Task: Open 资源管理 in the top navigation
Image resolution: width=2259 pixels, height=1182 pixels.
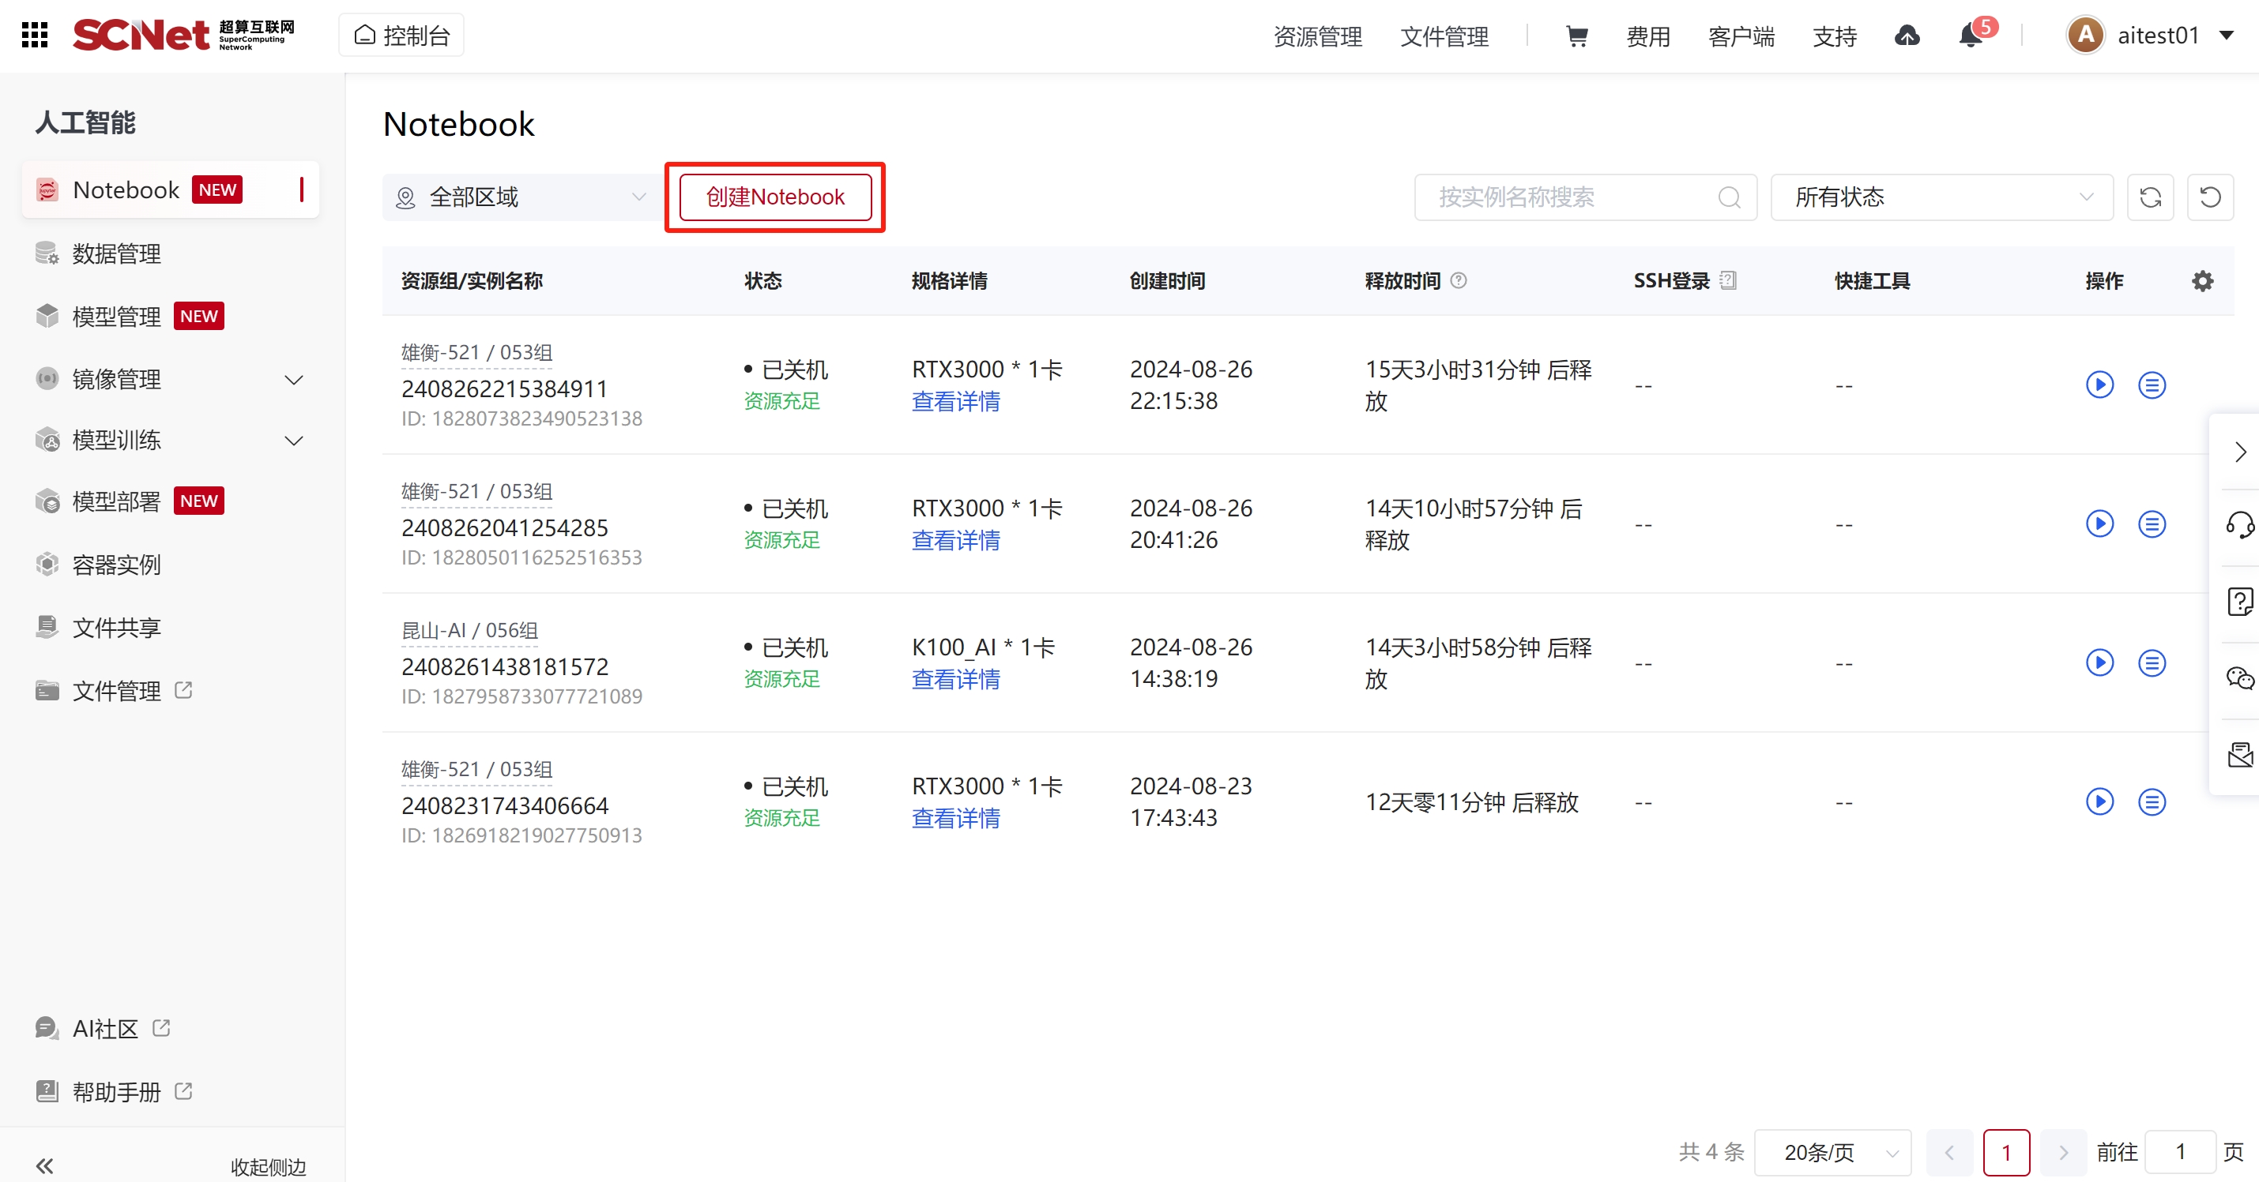Action: point(1317,36)
